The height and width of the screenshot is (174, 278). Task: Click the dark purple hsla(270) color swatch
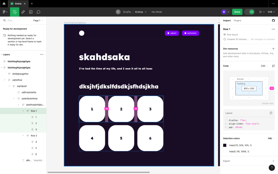(225, 145)
